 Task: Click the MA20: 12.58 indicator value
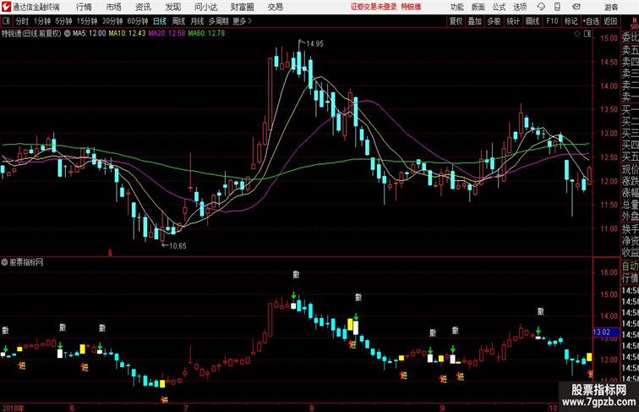click(x=167, y=34)
